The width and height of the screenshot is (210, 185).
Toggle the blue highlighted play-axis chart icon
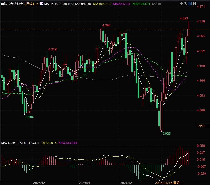coord(190,4)
